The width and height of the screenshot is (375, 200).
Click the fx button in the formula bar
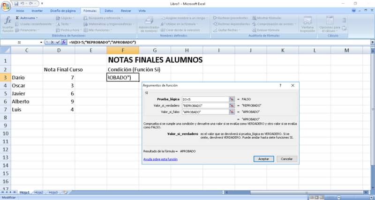point(64,42)
